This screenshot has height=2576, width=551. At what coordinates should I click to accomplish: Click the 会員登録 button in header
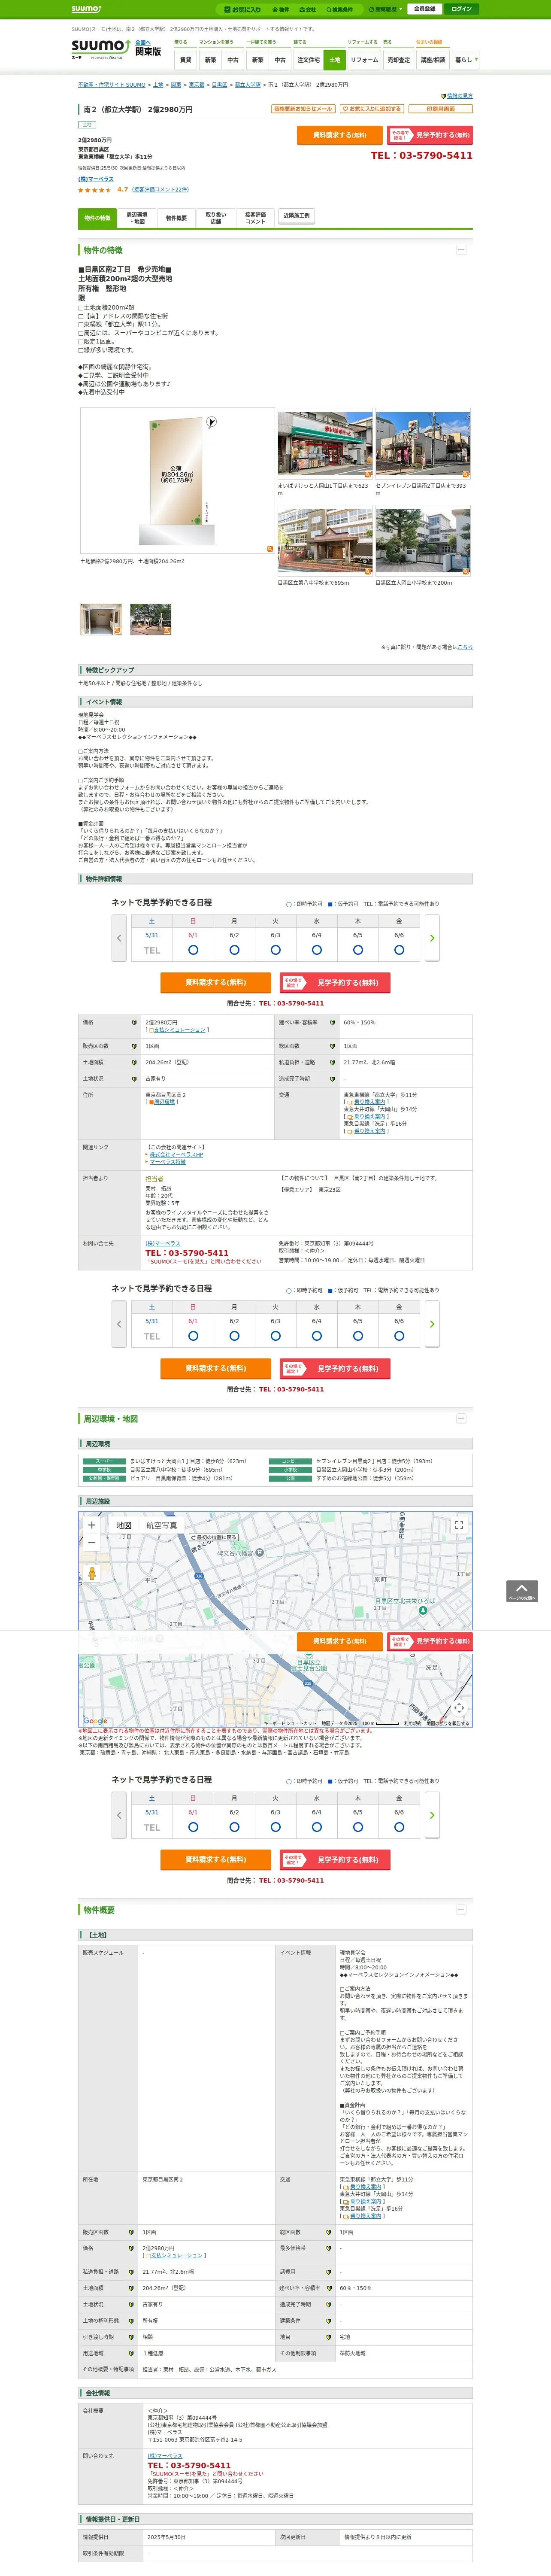[424, 9]
